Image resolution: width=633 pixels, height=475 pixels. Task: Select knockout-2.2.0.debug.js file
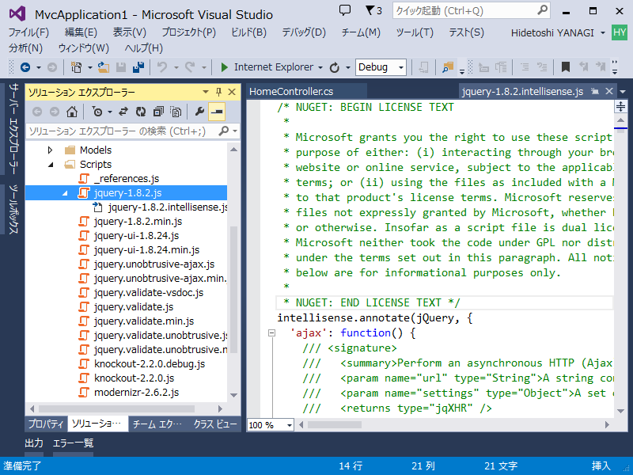(150, 364)
